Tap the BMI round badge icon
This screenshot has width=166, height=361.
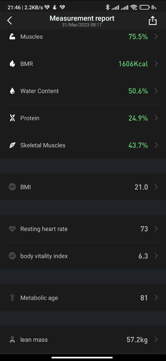coord(12,187)
